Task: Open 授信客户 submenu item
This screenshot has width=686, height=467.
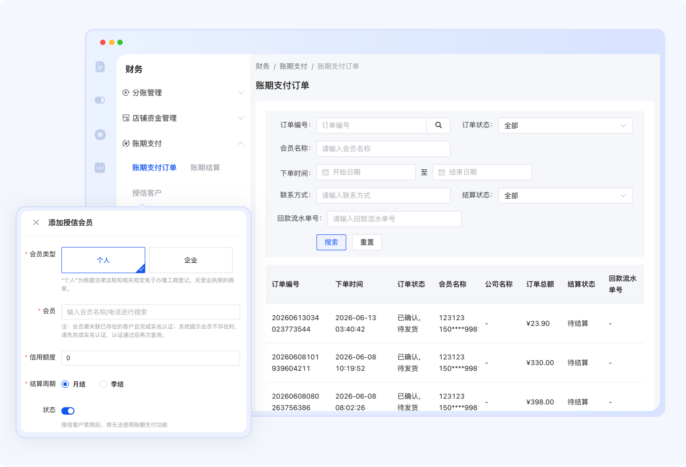Action: click(x=147, y=193)
